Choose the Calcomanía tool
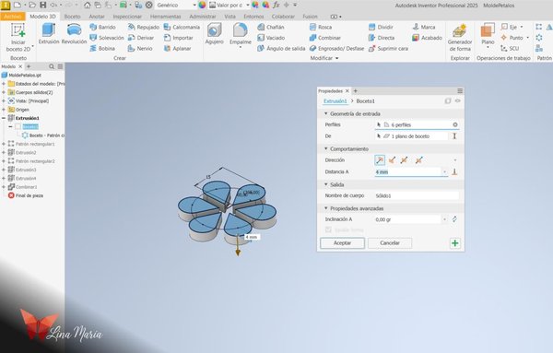553x353 pixels. pyautogui.click(x=182, y=27)
